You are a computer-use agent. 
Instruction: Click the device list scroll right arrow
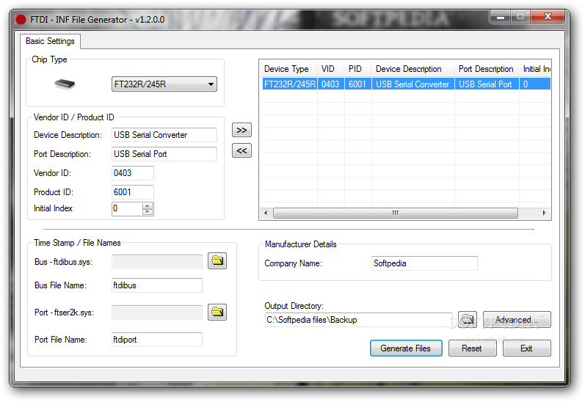coord(545,213)
